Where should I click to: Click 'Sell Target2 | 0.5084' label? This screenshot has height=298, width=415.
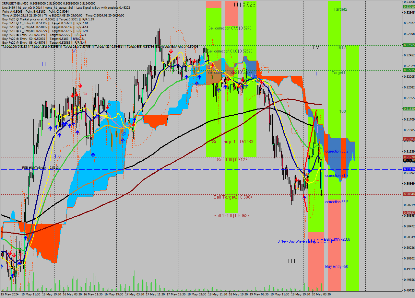click(233, 197)
